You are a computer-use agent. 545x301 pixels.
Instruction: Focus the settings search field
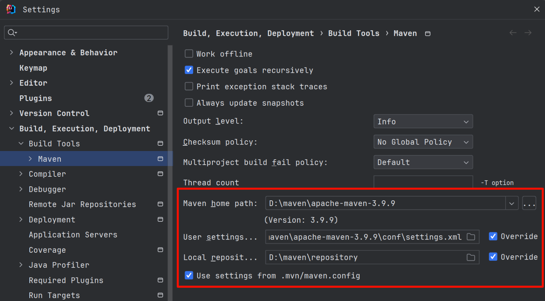(x=86, y=32)
